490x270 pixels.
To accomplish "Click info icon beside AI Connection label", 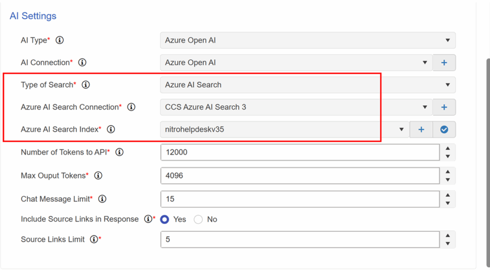I will click(x=82, y=63).
